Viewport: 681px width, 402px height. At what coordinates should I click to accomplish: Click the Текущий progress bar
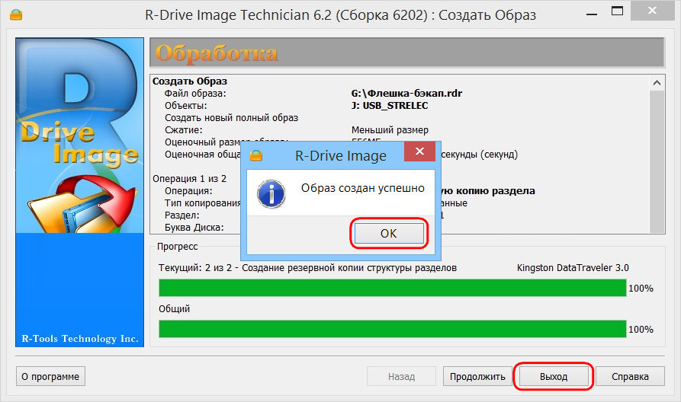point(392,288)
